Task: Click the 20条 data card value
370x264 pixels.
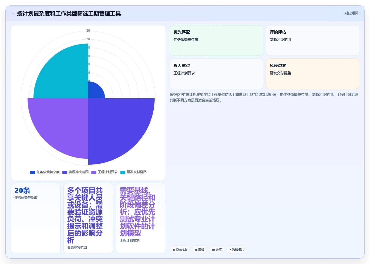Action: pyautogui.click(x=22, y=190)
